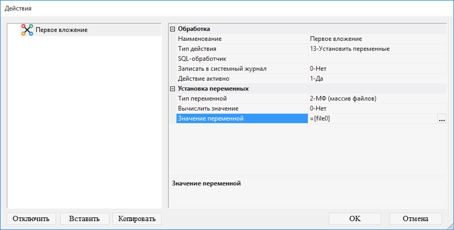Edit the Наименование value field
Viewport: 454px width, 230px height.
[376, 39]
